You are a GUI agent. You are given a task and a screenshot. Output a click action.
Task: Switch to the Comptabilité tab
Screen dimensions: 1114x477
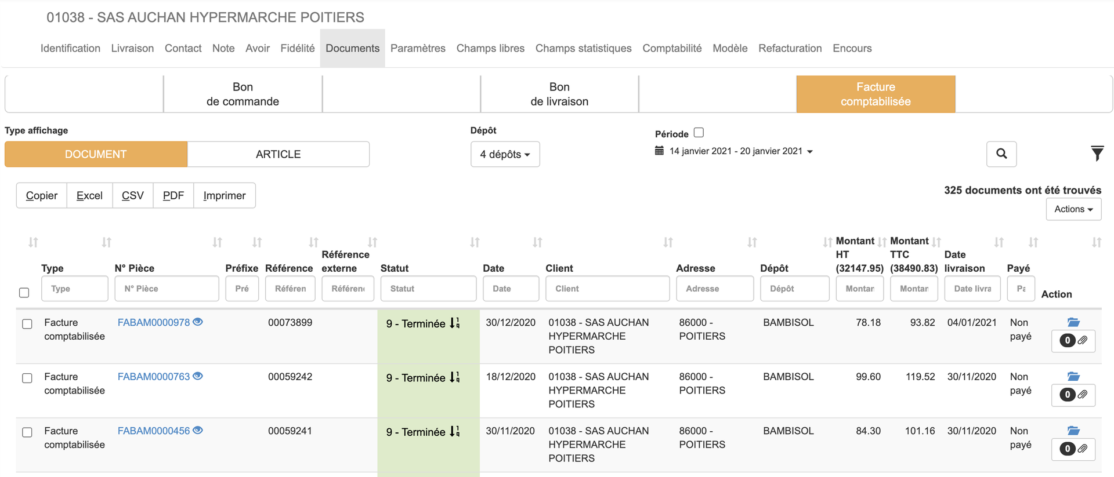click(x=672, y=48)
